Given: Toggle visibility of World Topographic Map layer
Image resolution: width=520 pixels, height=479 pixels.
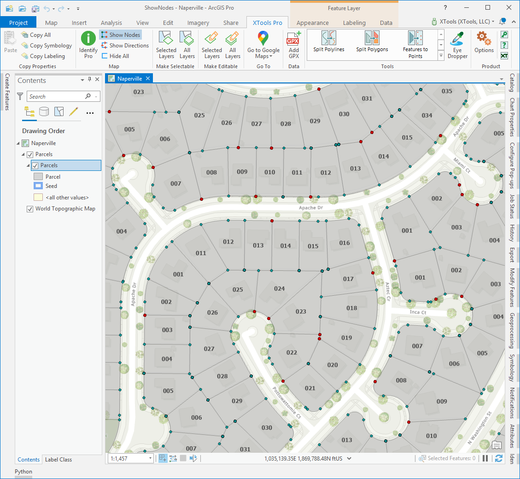Looking at the screenshot, I should (x=30, y=209).
